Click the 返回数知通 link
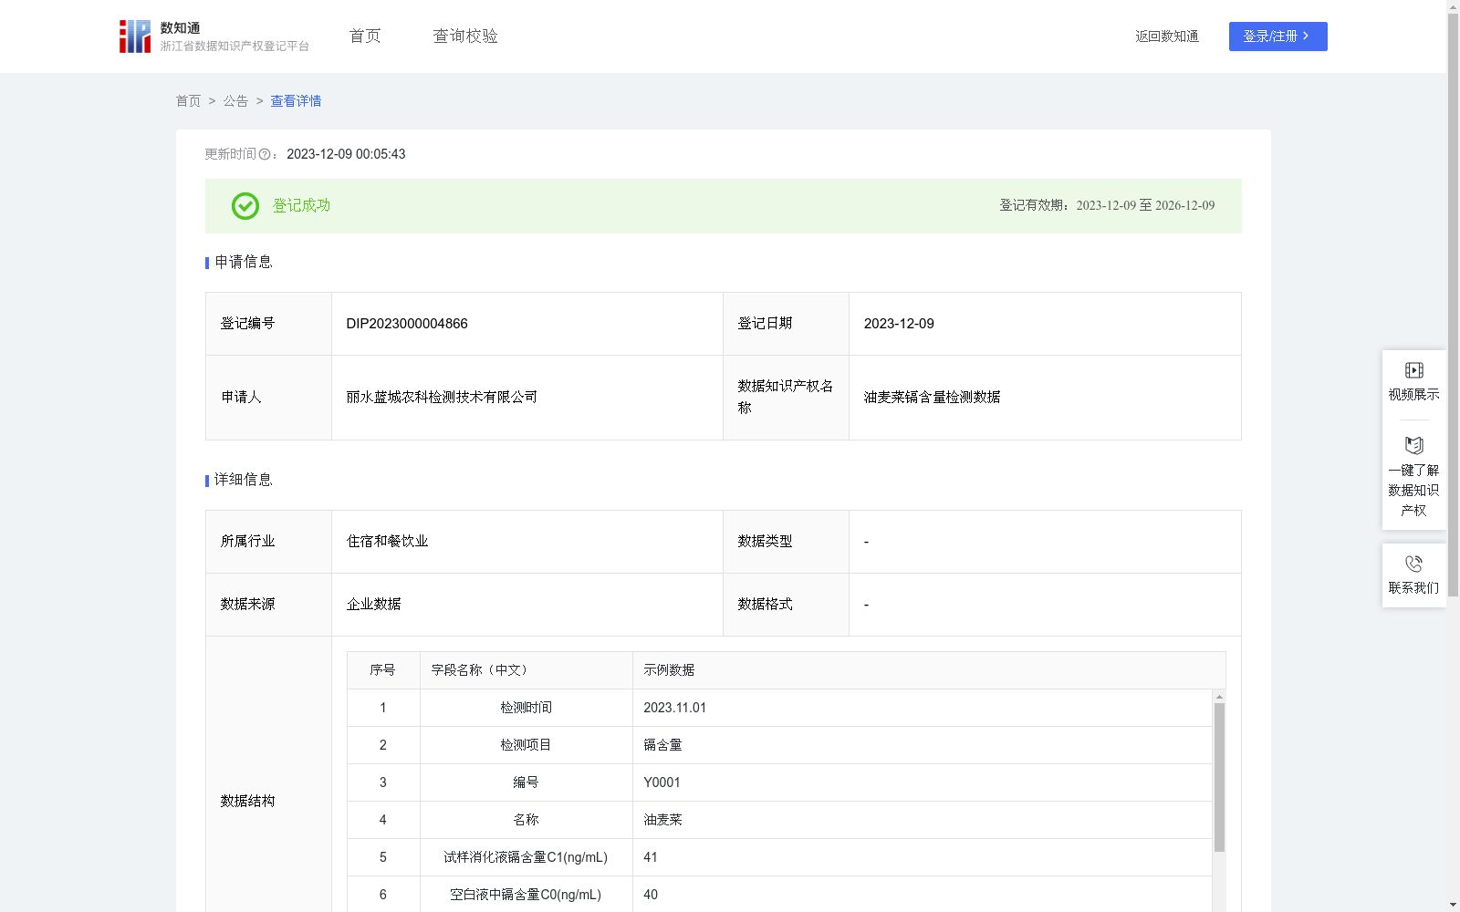The height and width of the screenshot is (912, 1460). [x=1167, y=36]
